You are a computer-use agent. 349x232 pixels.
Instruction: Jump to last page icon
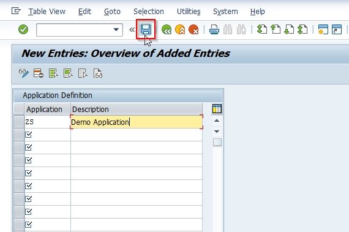click(302, 29)
